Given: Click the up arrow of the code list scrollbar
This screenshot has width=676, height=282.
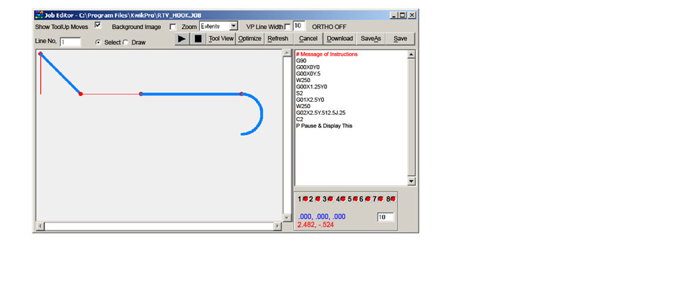Looking at the screenshot, I should tap(411, 54).
